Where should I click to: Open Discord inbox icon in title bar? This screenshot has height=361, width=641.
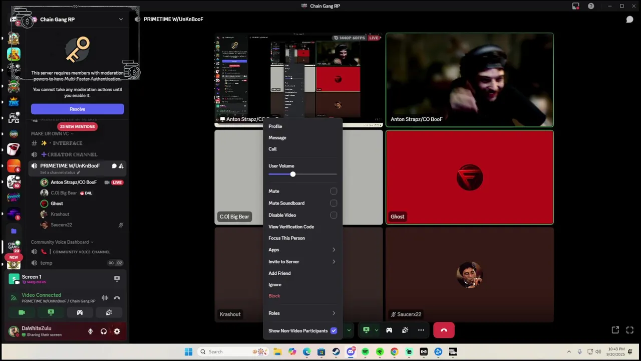coord(576,6)
